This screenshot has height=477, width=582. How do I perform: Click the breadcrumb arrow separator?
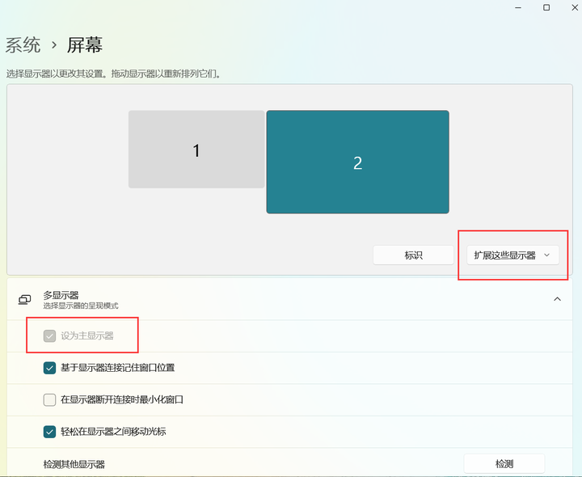click(54, 45)
